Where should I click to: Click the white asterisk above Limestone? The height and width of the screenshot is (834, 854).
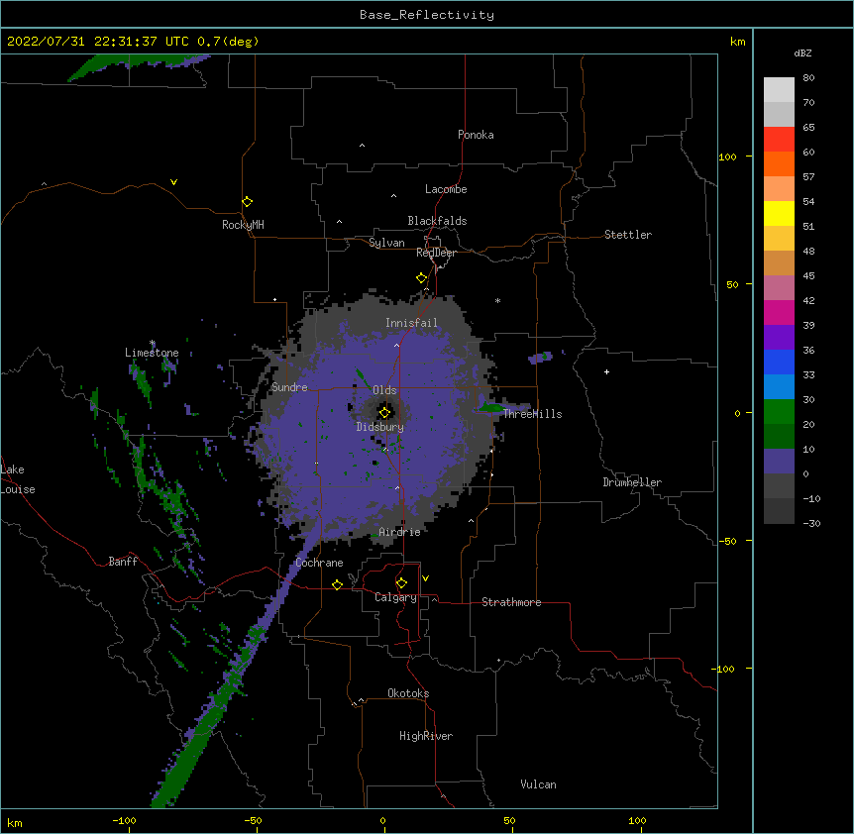[153, 343]
